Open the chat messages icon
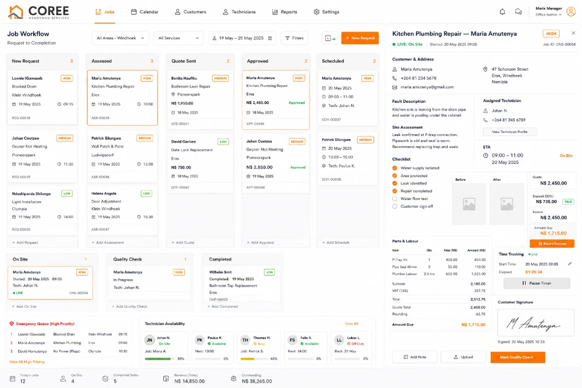 (518, 12)
